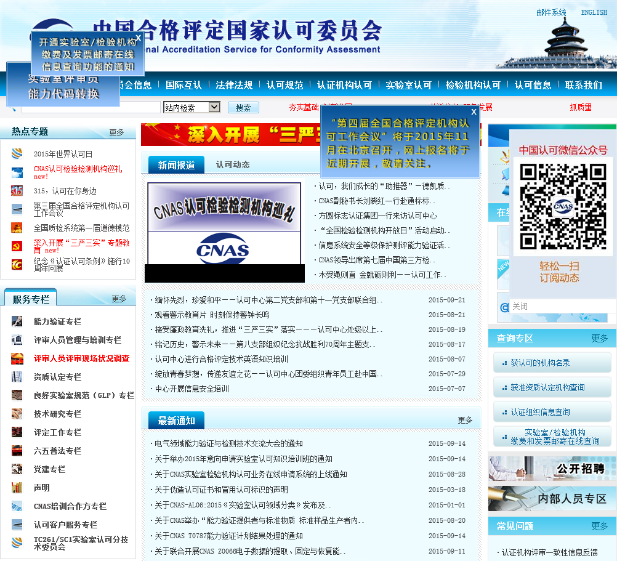This screenshot has height=561, width=617.
Task: Open 认证机构评审一致性信息反馈 FAQ
Action: 549,552
